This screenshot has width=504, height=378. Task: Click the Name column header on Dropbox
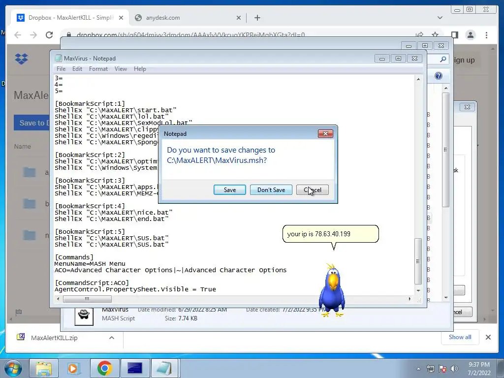pyautogui.click(x=23, y=147)
